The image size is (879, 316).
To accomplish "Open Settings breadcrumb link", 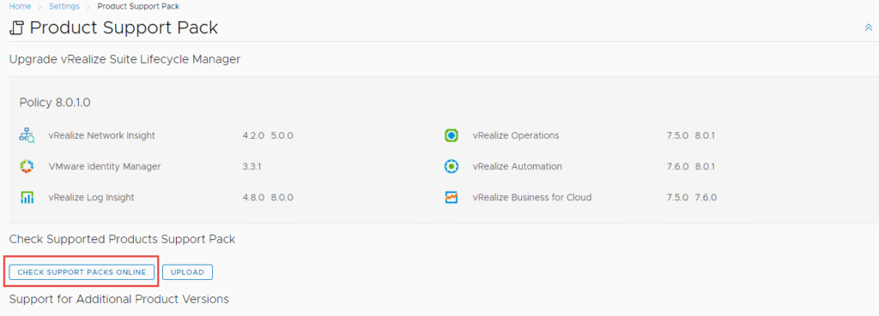I will click(64, 6).
